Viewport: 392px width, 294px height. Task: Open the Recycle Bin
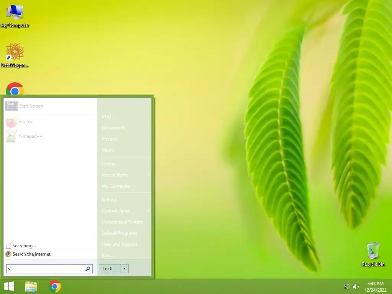tap(373, 254)
